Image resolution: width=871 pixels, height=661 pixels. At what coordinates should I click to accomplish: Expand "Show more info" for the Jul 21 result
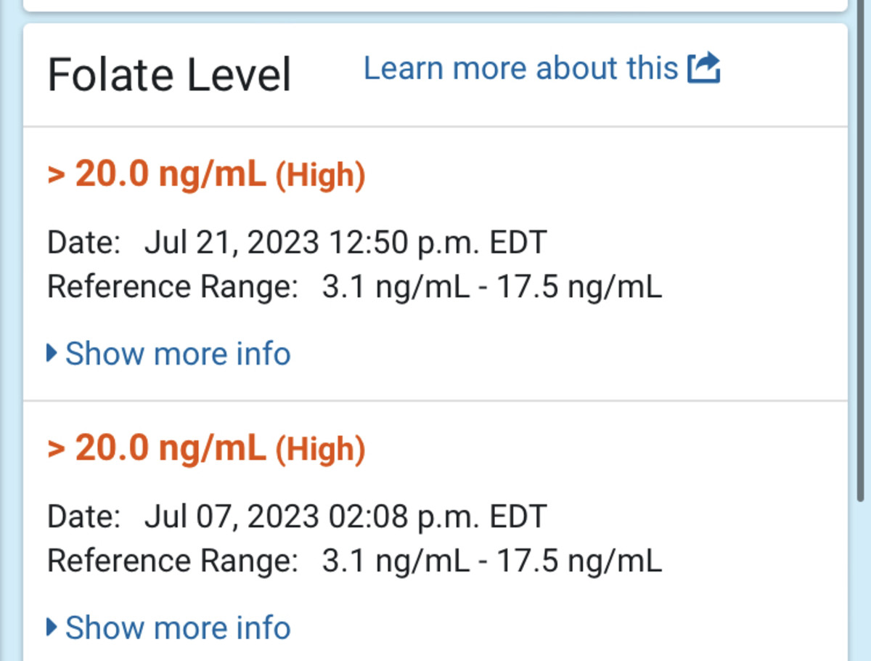pos(178,354)
